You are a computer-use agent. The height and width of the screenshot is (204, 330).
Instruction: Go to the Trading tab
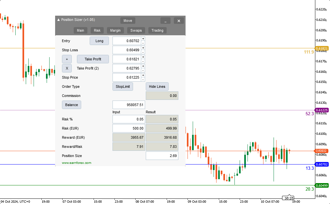click(157, 30)
